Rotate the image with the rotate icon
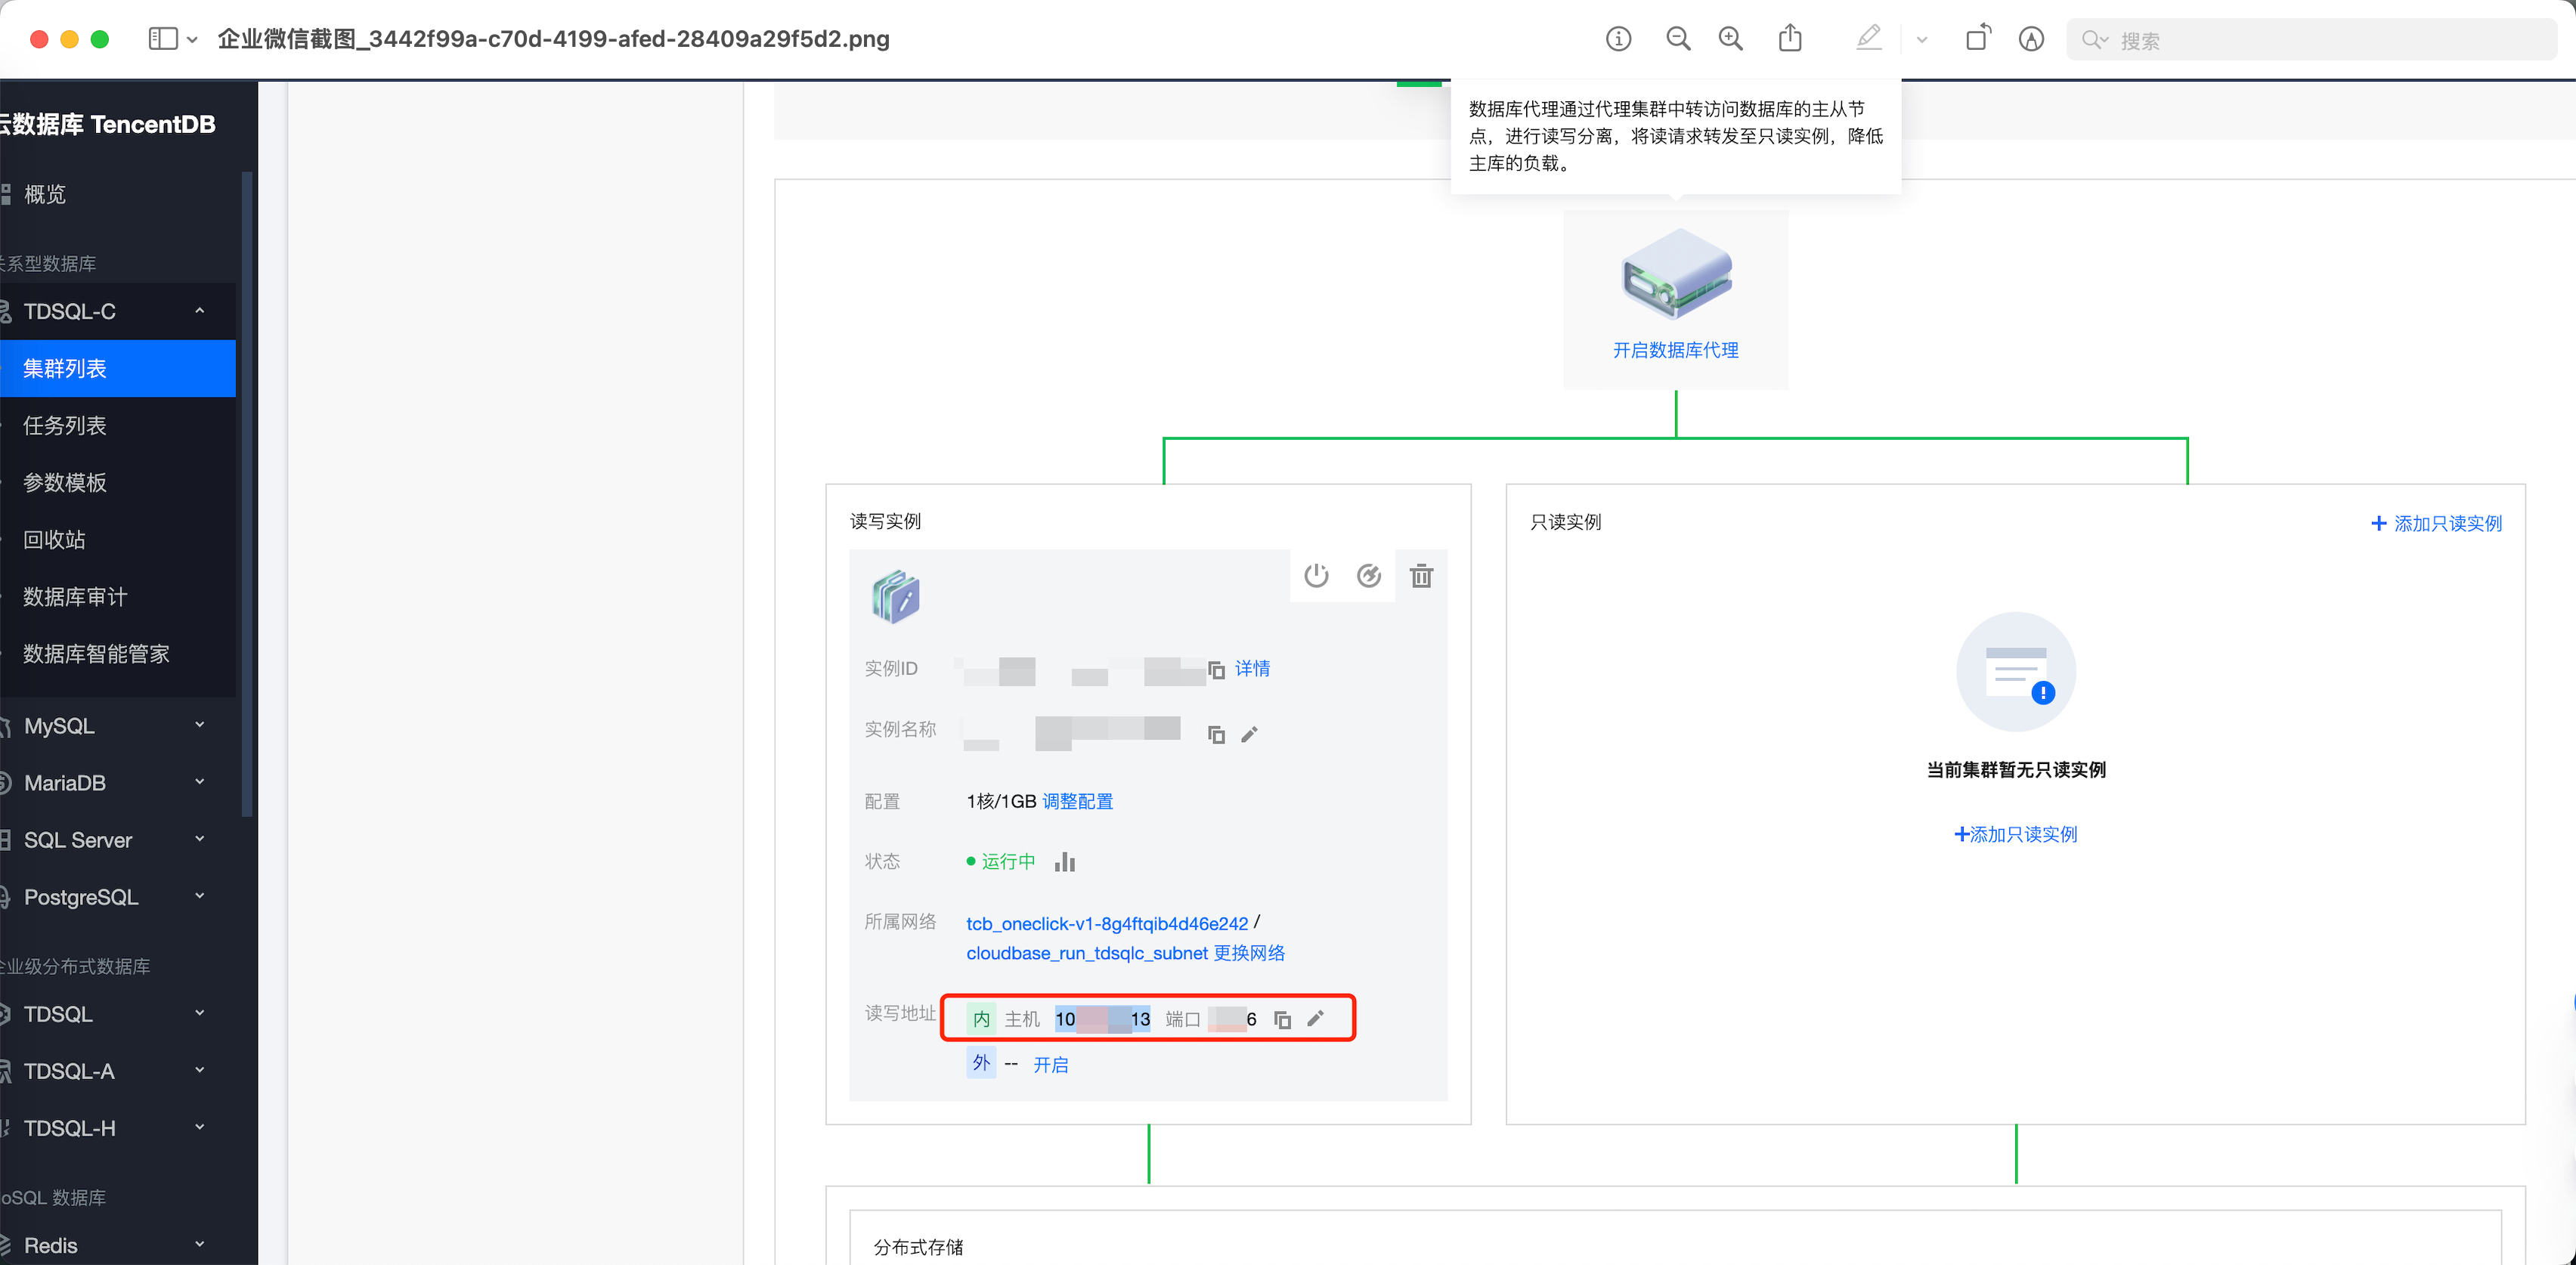 (x=1978, y=38)
